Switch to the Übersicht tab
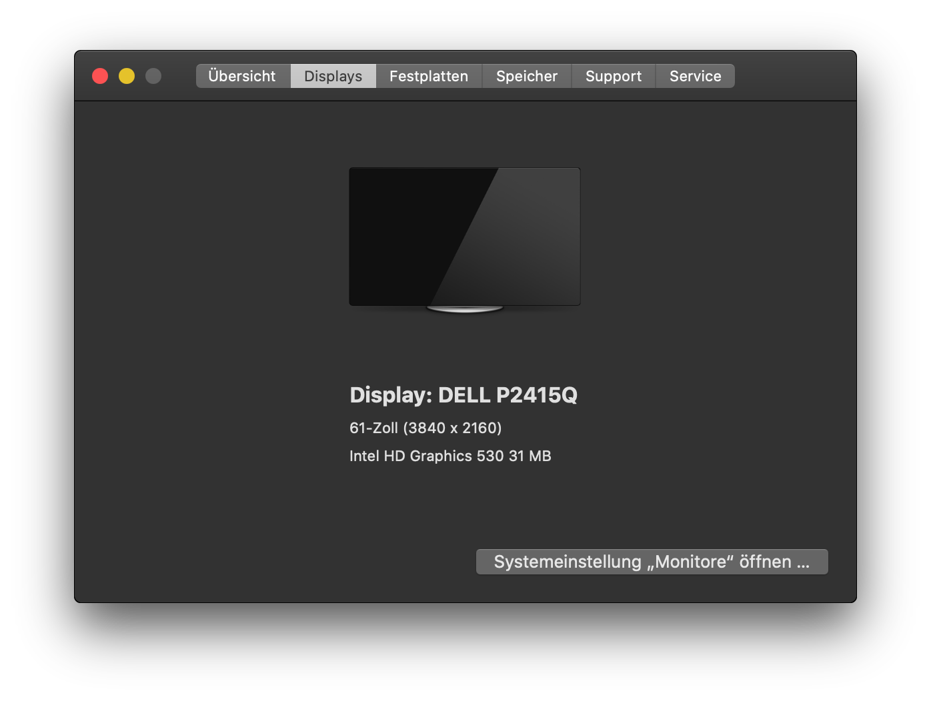Viewport: 931px width, 701px height. click(243, 76)
